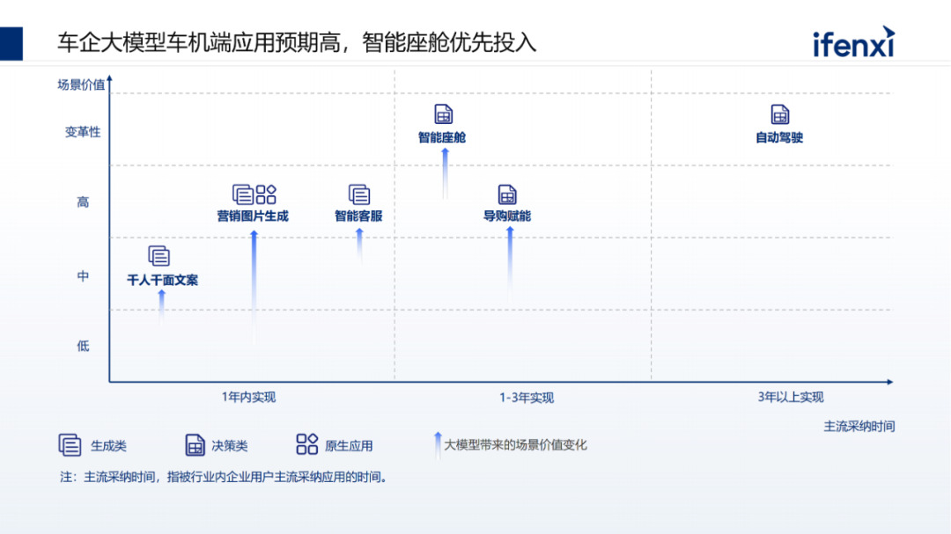
Task: Click the value arrow under 导购赋能
Action: 510,265
